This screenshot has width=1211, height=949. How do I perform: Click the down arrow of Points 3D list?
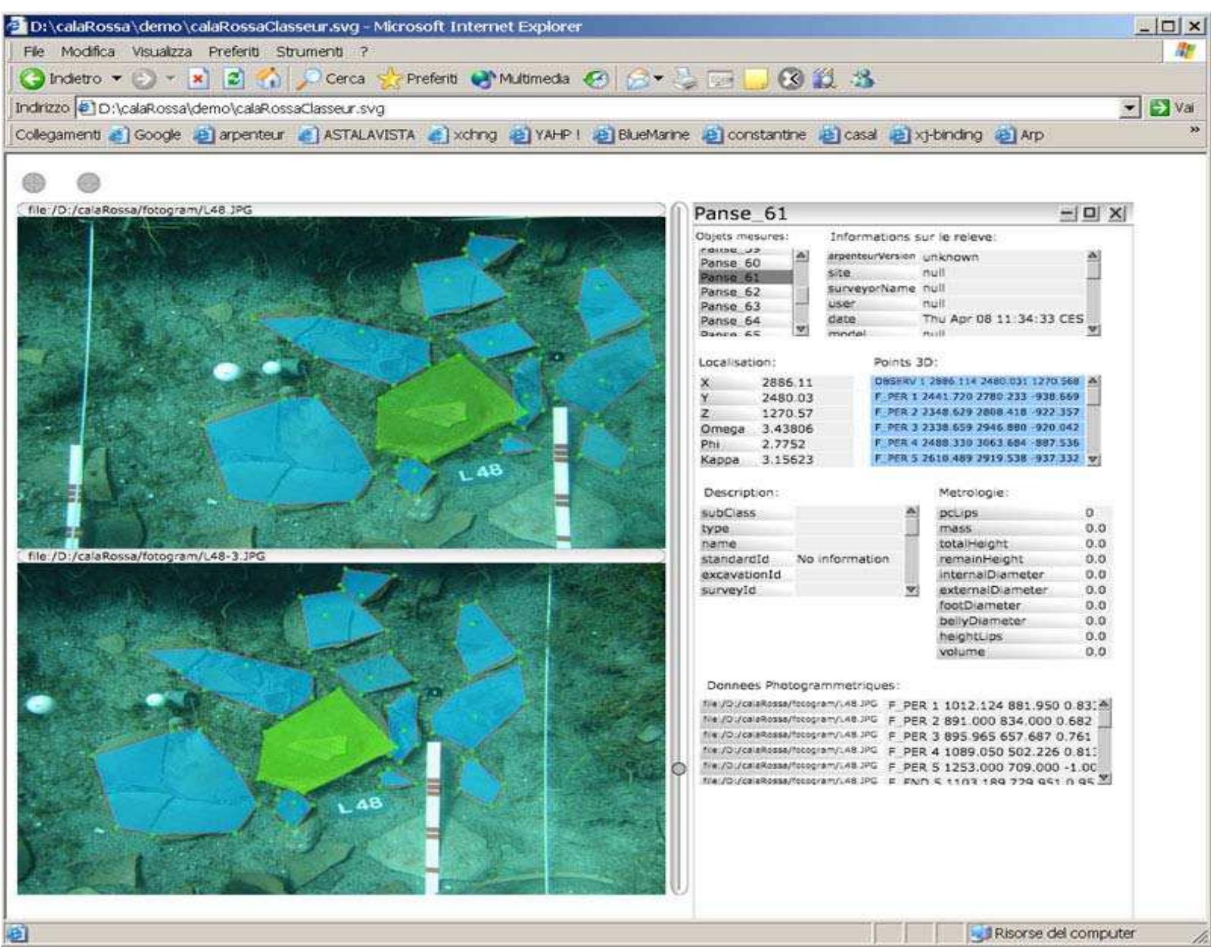pos(1093,460)
